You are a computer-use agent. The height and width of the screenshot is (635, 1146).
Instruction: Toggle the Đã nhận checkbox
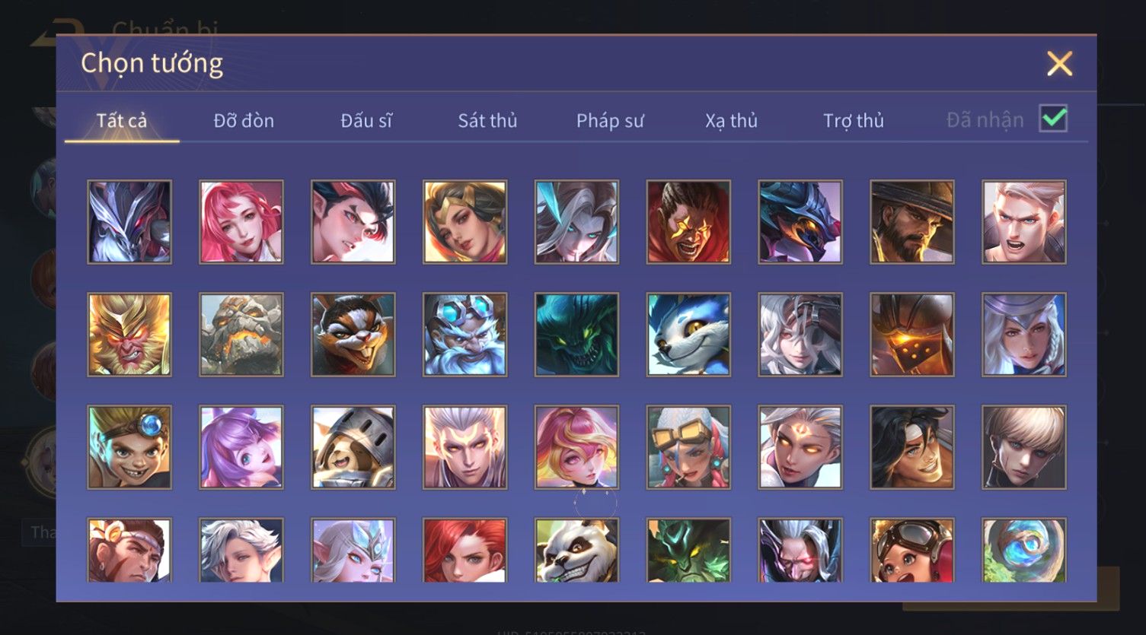pyautogui.click(x=1053, y=119)
